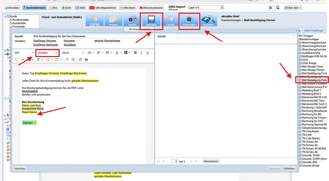Screen dimensions: 329x181
Task: Click the Senden mail toolbar icon
Action: 132,21
